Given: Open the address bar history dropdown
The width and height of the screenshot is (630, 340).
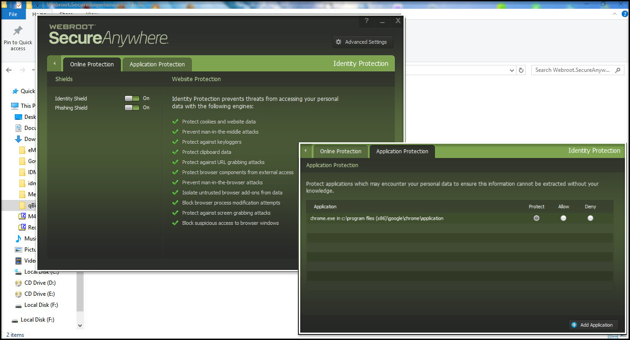Looking at the screenshot, I should coord(512,70).
